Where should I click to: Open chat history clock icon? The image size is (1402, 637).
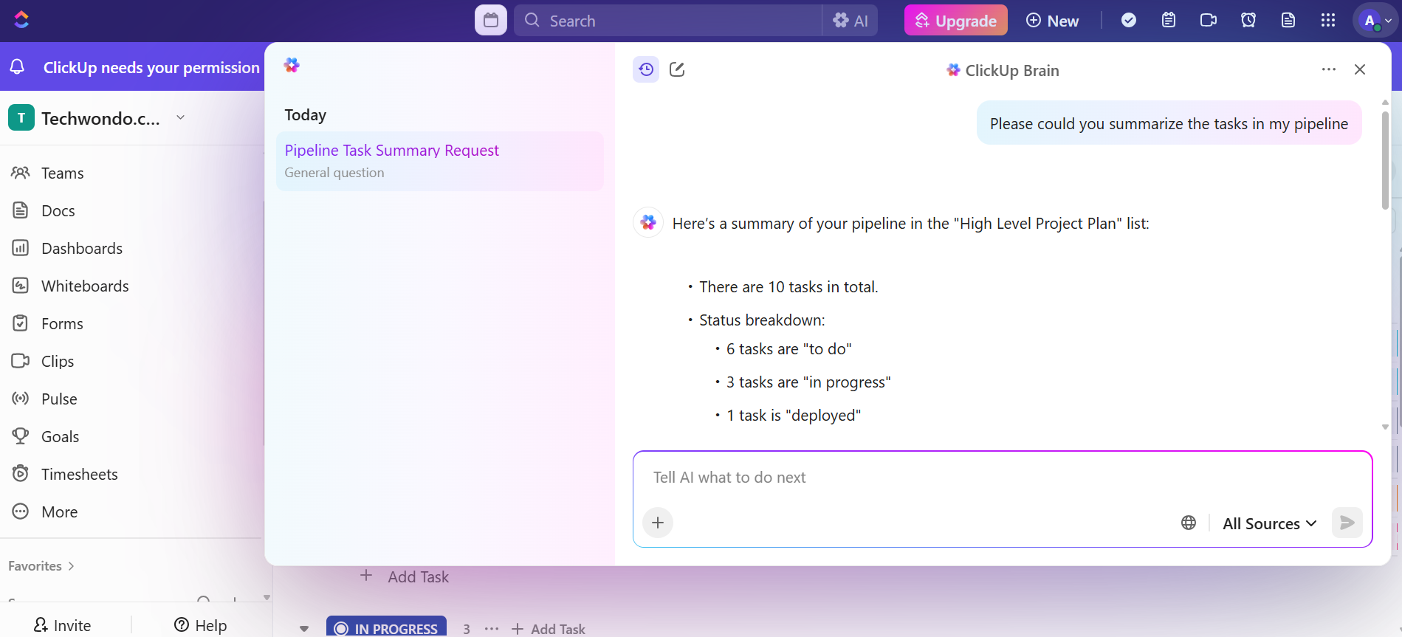646,69
